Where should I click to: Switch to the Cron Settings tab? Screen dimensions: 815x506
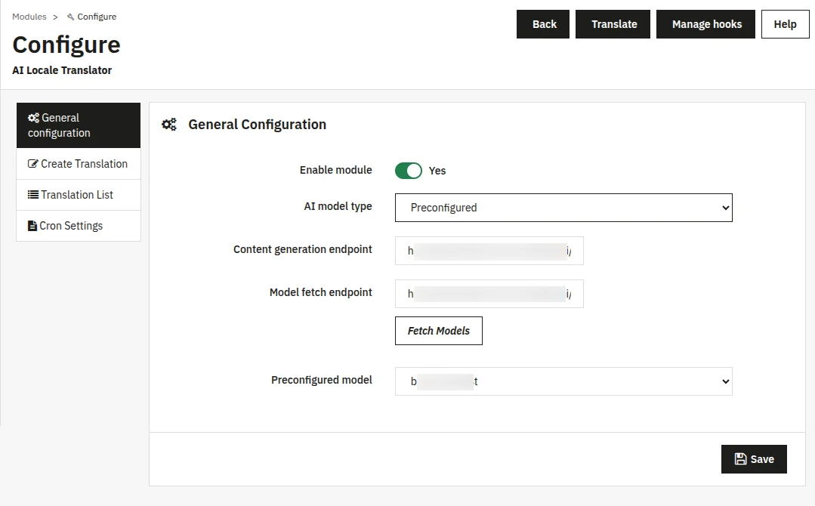79,226
